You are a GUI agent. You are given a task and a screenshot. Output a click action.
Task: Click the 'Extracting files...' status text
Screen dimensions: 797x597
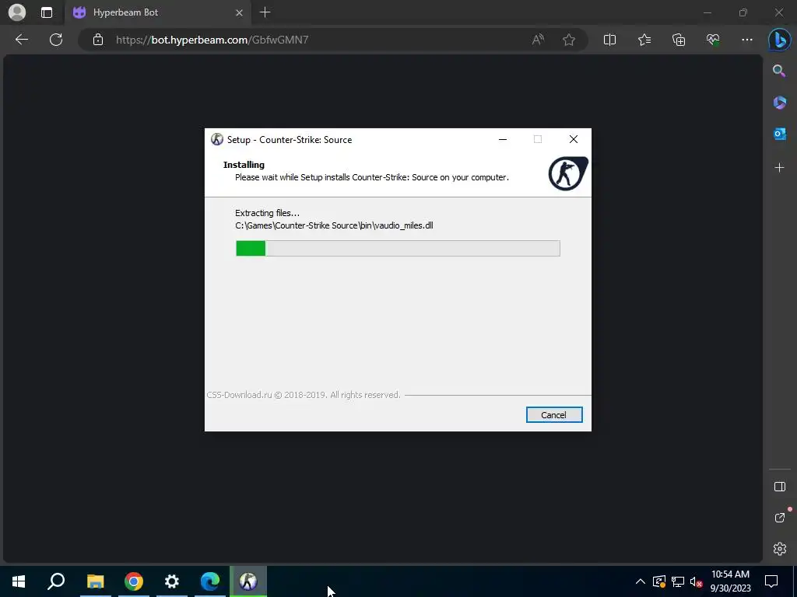pyautogui.click(x=268, y=213)
